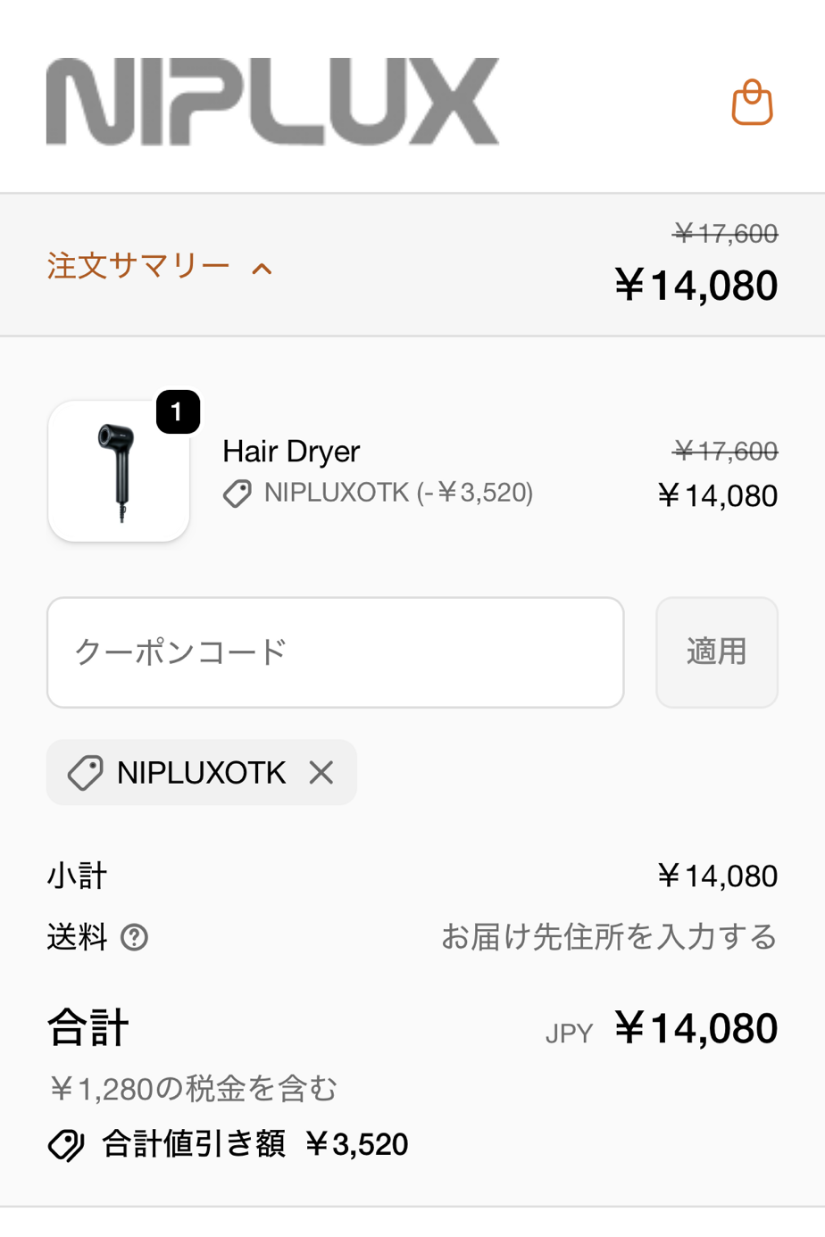Click the NIPLUXOTK (-¥3,520) discount label
825x1237 pixels.
[398, 493]
